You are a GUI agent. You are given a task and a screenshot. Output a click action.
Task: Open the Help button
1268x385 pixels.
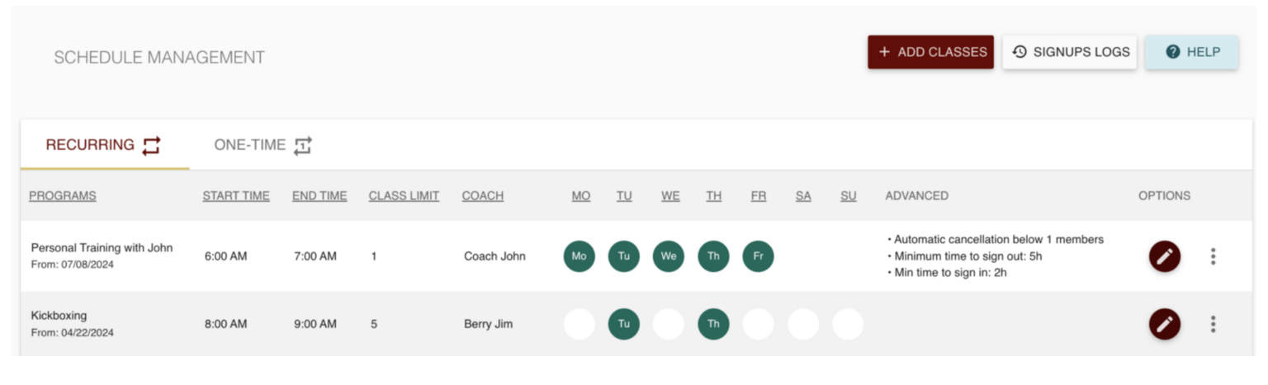1191,52
